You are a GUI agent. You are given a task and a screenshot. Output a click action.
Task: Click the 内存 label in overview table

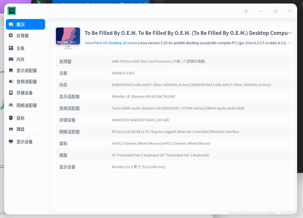(x=63, y=85)
